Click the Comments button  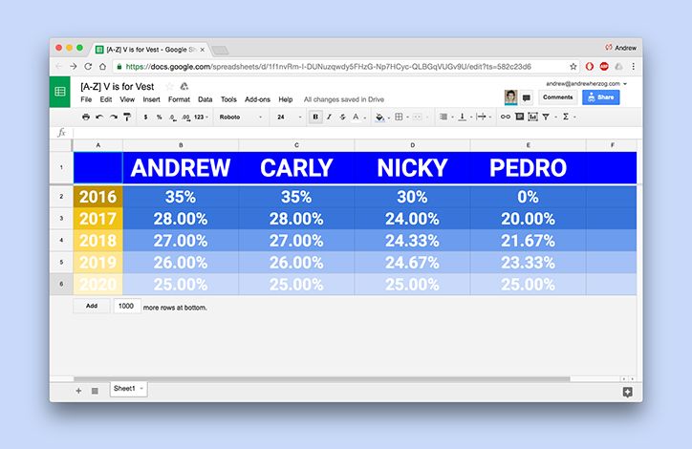click(x=558, y=97)
